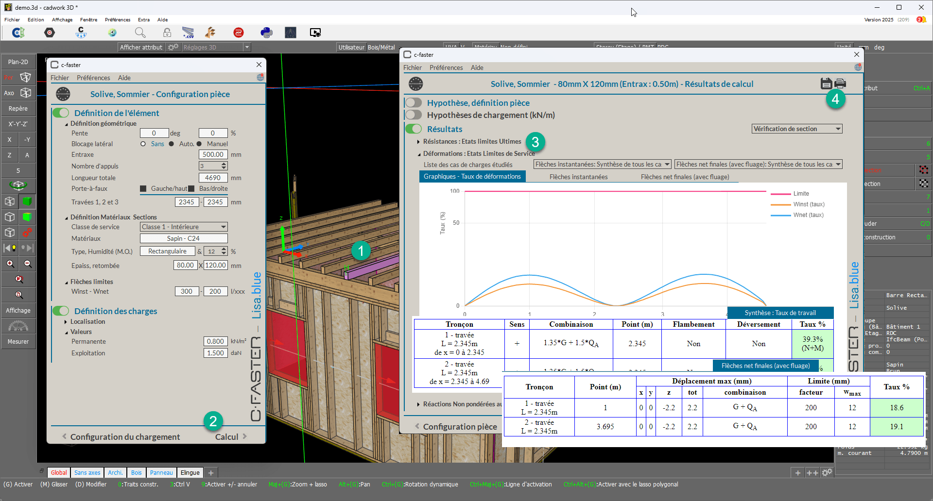Screen dimensions: 933x501
Task: Toggle the Définition des charges switch
Action: coord(61,311)
